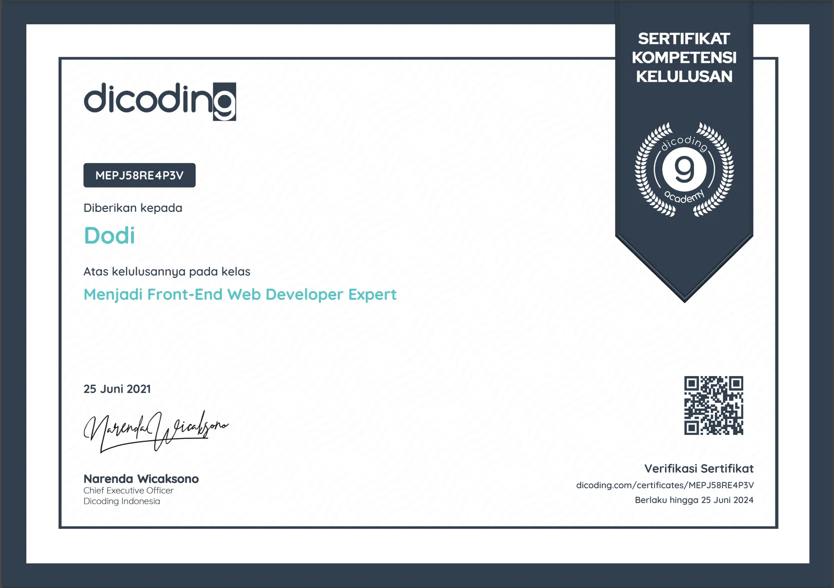Click the course title 'Menjadi Front-End Web Developer Expert'
This screenshot has height=588, width=834.
tap(240, 294)
